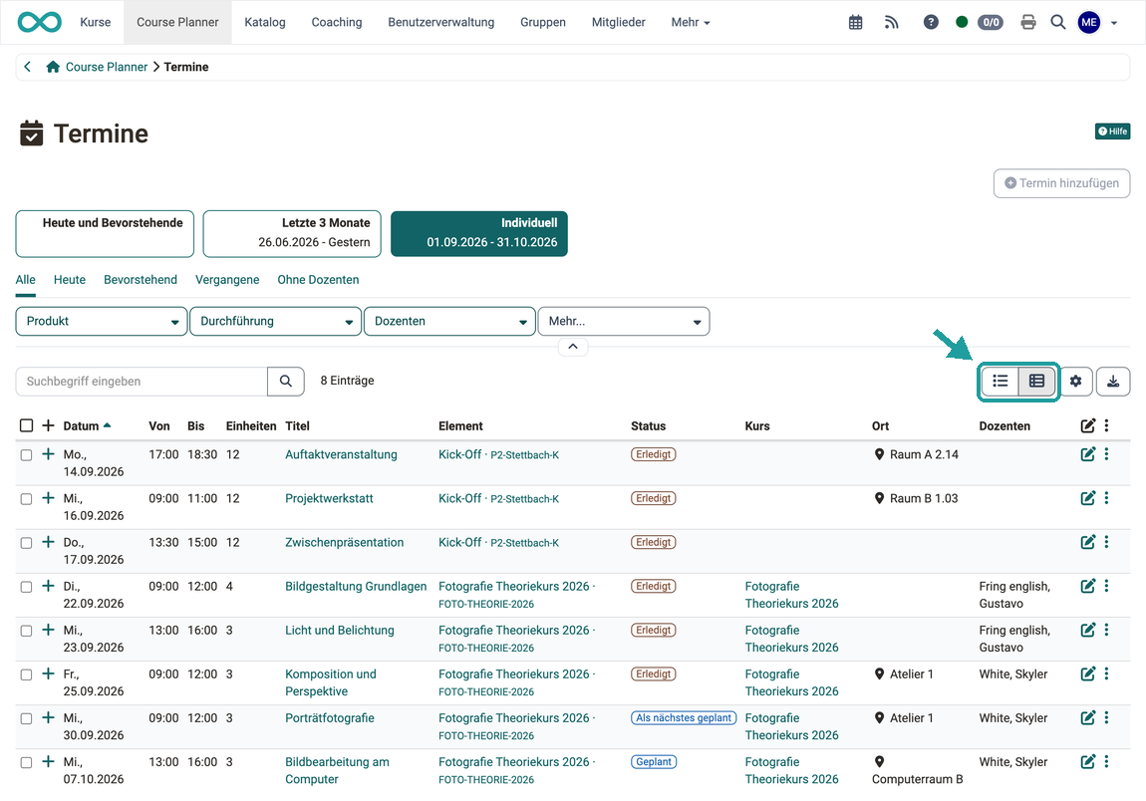Image resolution: width=1146 pixels, height=801 pixels.
Task: Open the Produkt filter dropdown
Action: pos(102,321)
